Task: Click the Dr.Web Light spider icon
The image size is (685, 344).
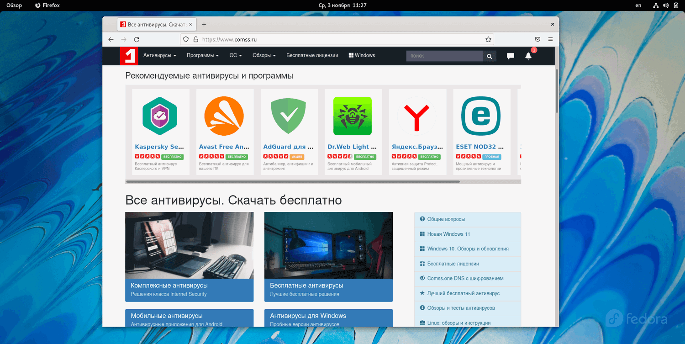Action: [x=353, y=116]
